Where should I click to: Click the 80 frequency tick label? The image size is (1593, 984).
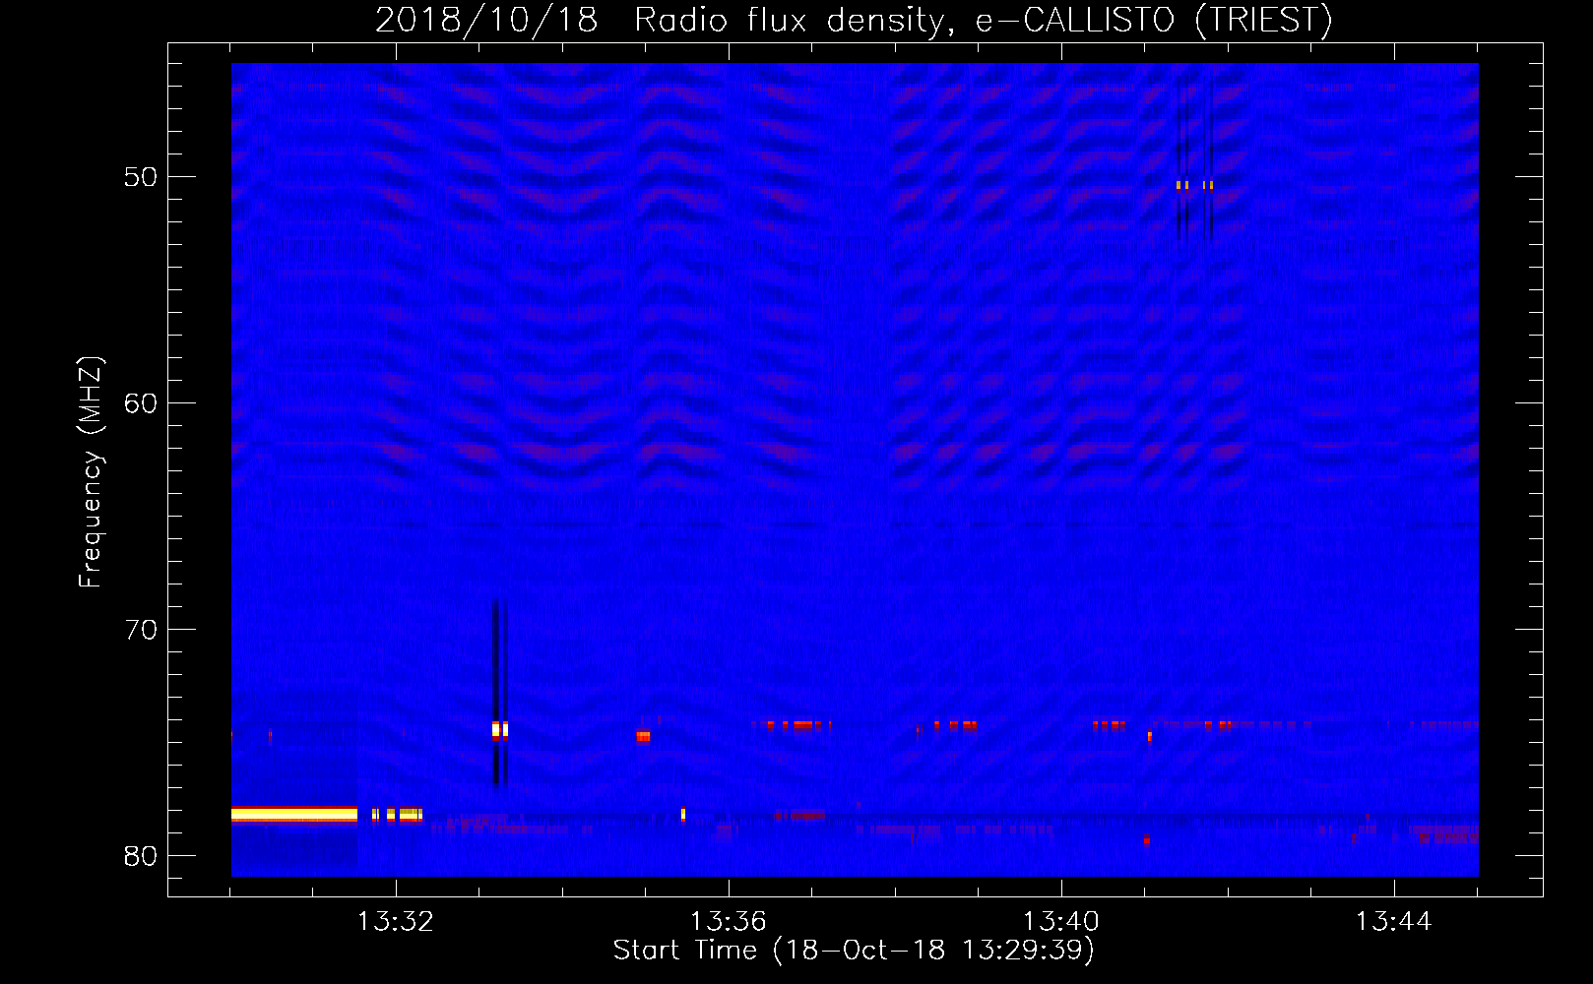(141, 856)
